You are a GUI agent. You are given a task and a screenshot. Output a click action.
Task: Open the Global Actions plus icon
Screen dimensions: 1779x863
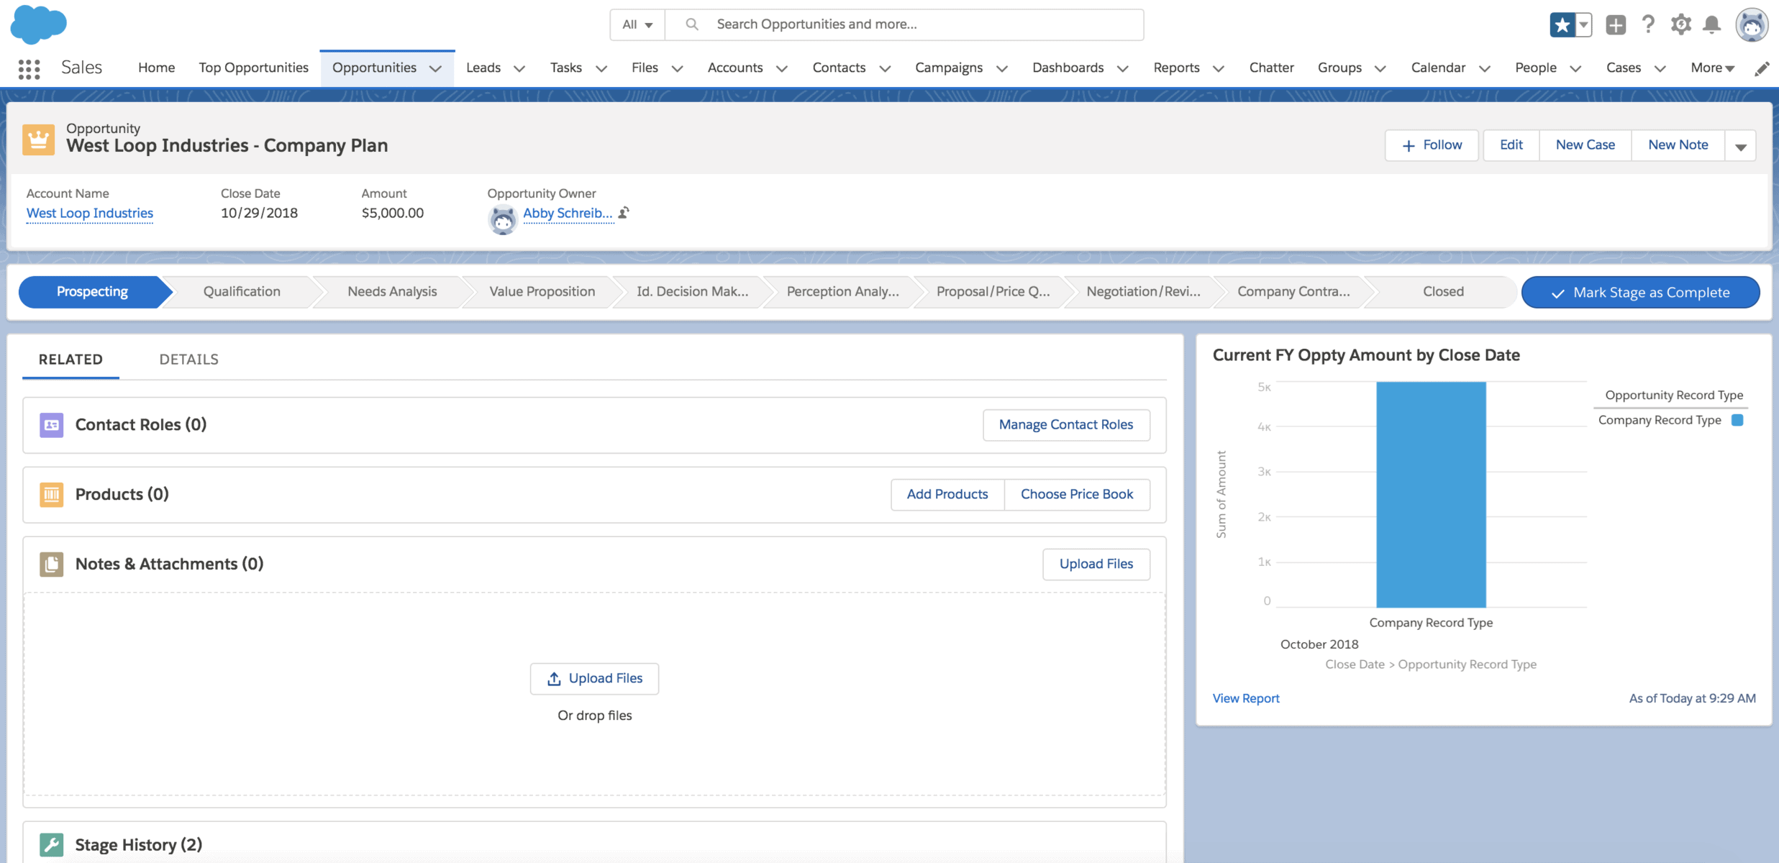(x=1615, y=24)
